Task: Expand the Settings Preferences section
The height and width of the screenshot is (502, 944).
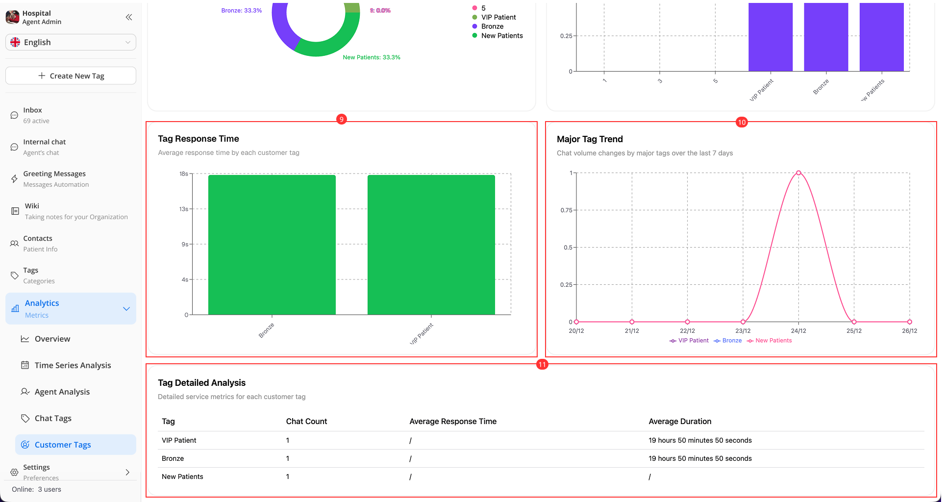Action: [x=127, y=472]
